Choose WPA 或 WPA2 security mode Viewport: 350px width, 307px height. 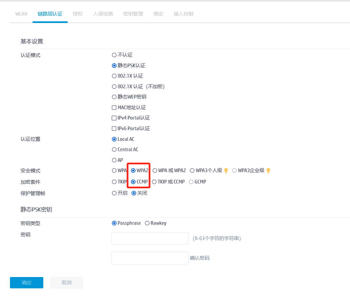tap(155, 170)
